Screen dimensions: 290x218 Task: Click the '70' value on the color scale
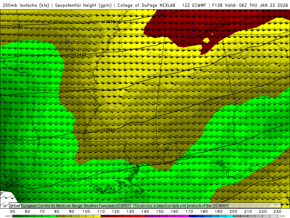(x=42, y=211)
